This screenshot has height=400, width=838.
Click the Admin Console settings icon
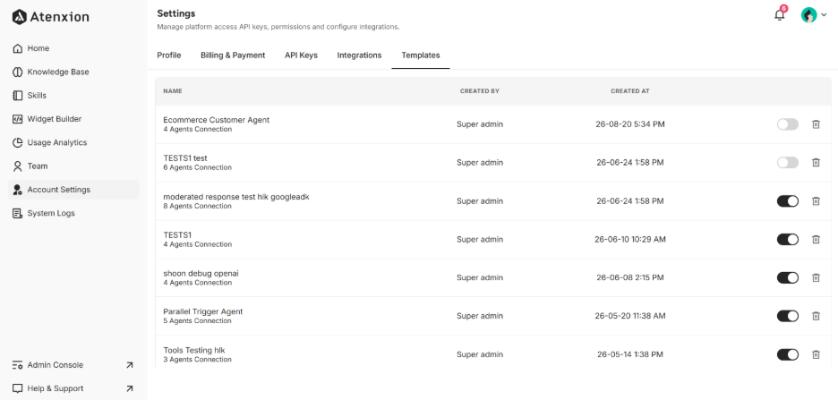coord(17,365)
